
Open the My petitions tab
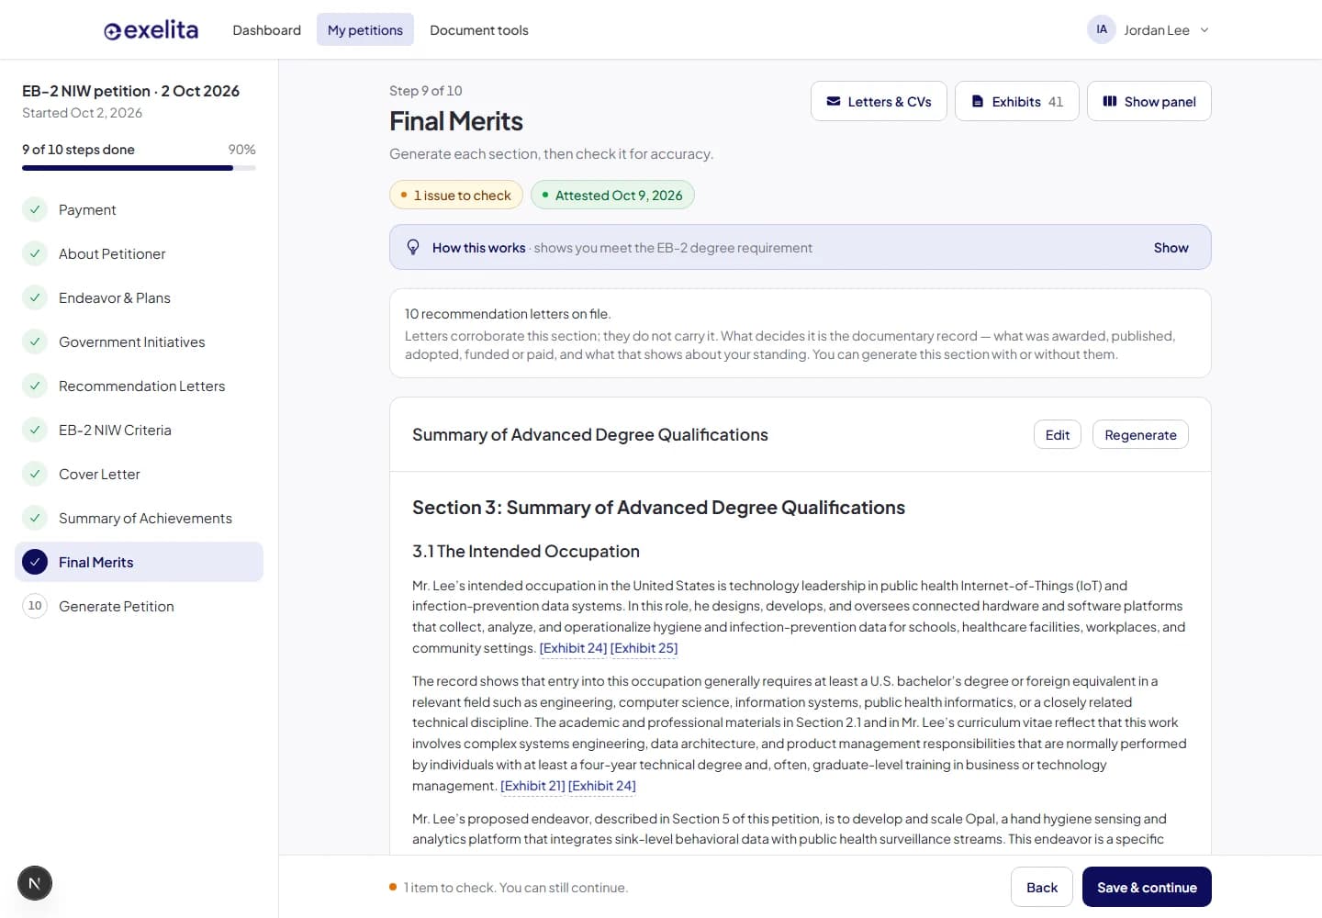point(365,30)
